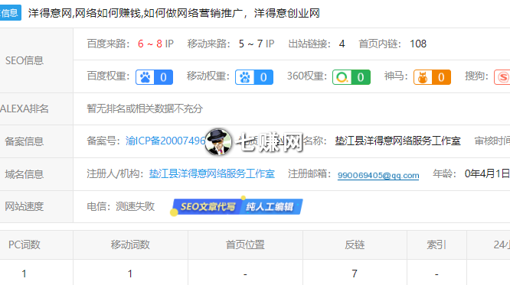The height and width of the screenshot is (285, 510).
Task: Click the mobile word count value 1
Action: [x=130, y=274]
